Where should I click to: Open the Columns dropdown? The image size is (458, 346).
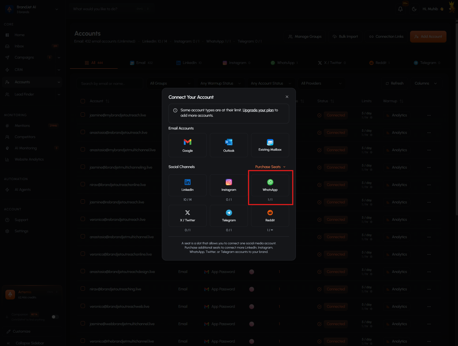click(426, 83)
